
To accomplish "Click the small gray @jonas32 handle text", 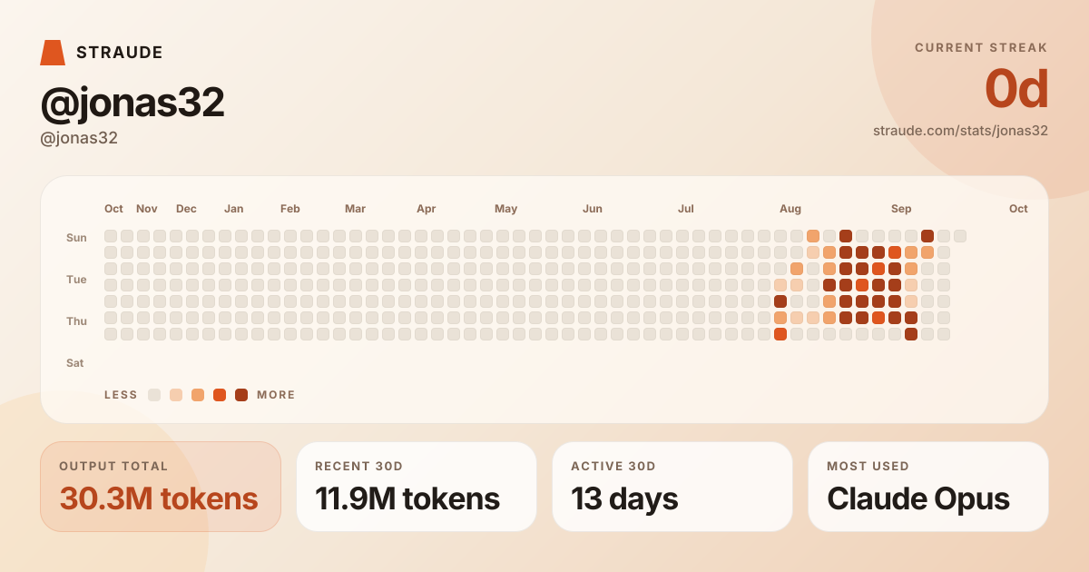I will tap(79, 139).
